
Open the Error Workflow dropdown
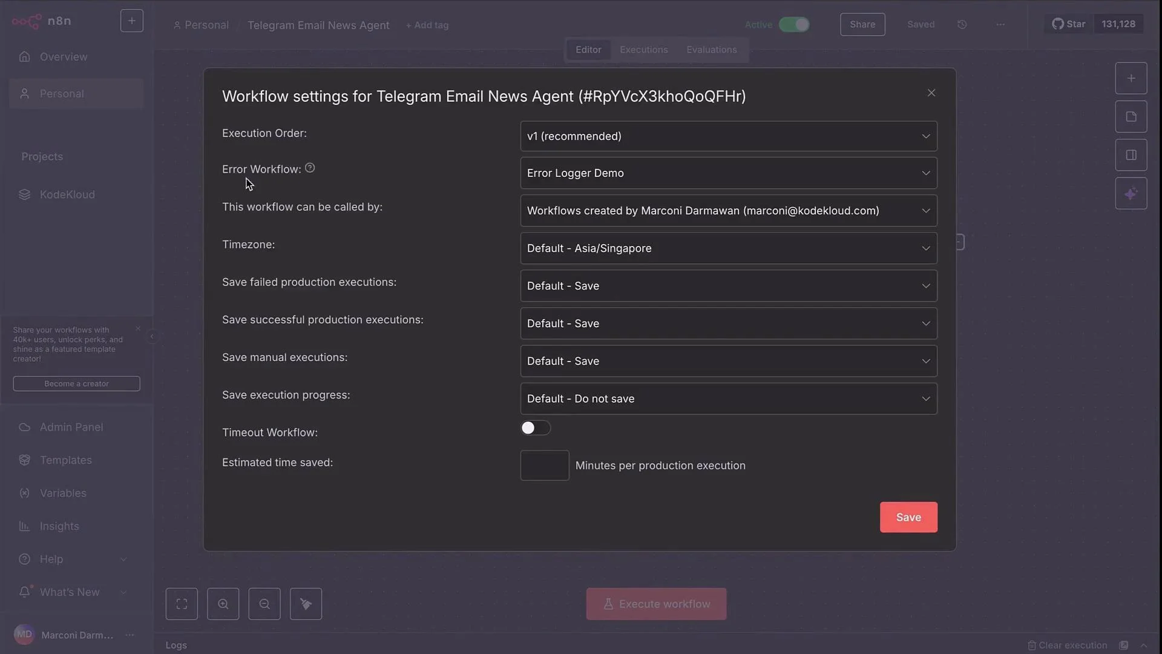pyautogui.click(x=729, y=173)
